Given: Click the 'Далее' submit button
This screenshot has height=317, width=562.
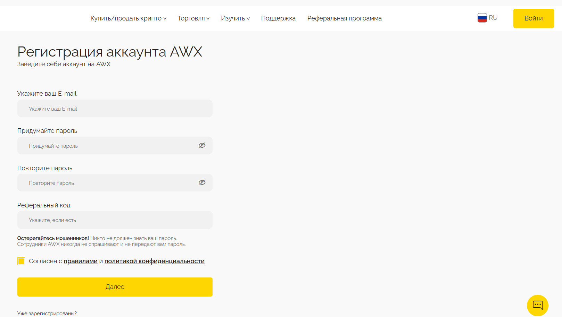Looking at the screenshot, I should [x=115, y=287].
